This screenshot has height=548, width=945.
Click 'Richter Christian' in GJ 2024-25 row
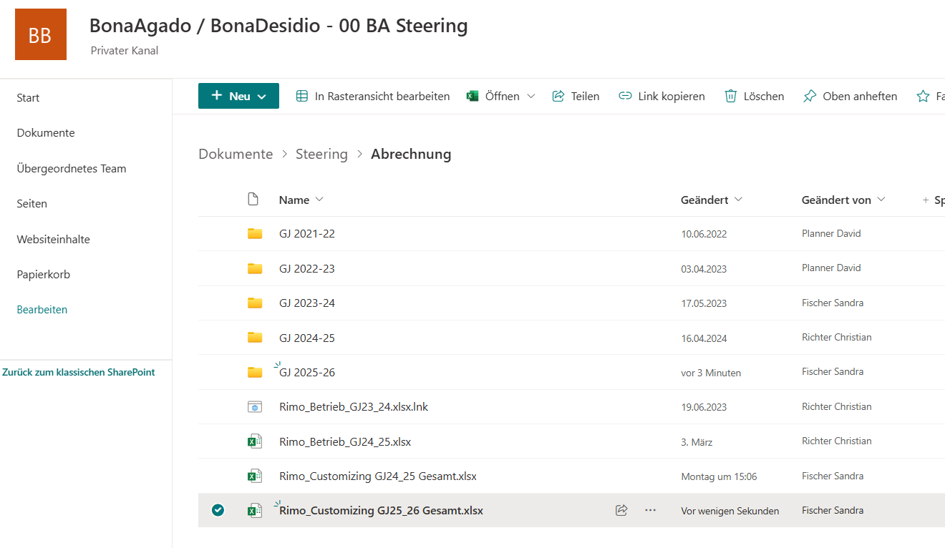(837, 337)
